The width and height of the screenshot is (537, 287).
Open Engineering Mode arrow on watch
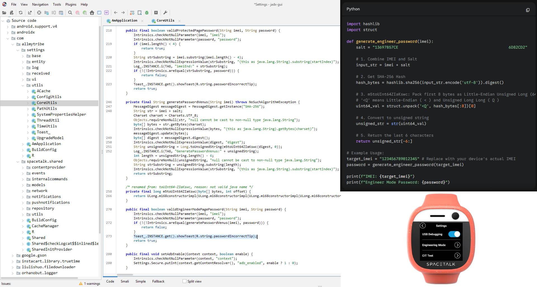(457, 245)
